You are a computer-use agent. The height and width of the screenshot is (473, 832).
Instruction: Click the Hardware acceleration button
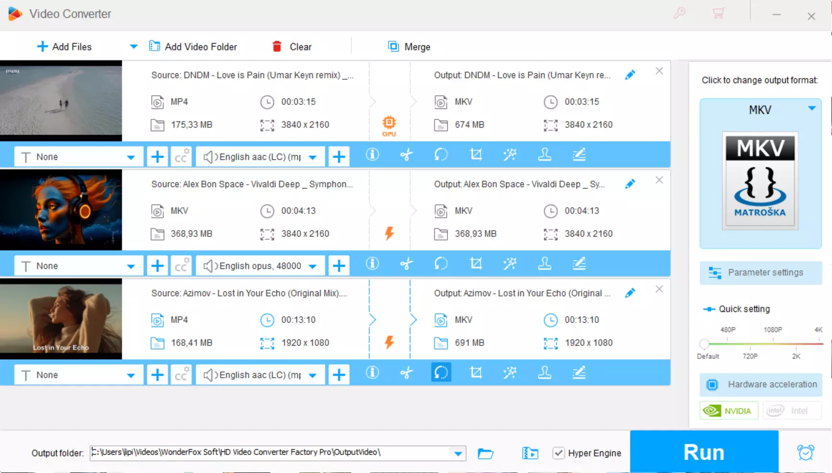click(x=761, y=385)
